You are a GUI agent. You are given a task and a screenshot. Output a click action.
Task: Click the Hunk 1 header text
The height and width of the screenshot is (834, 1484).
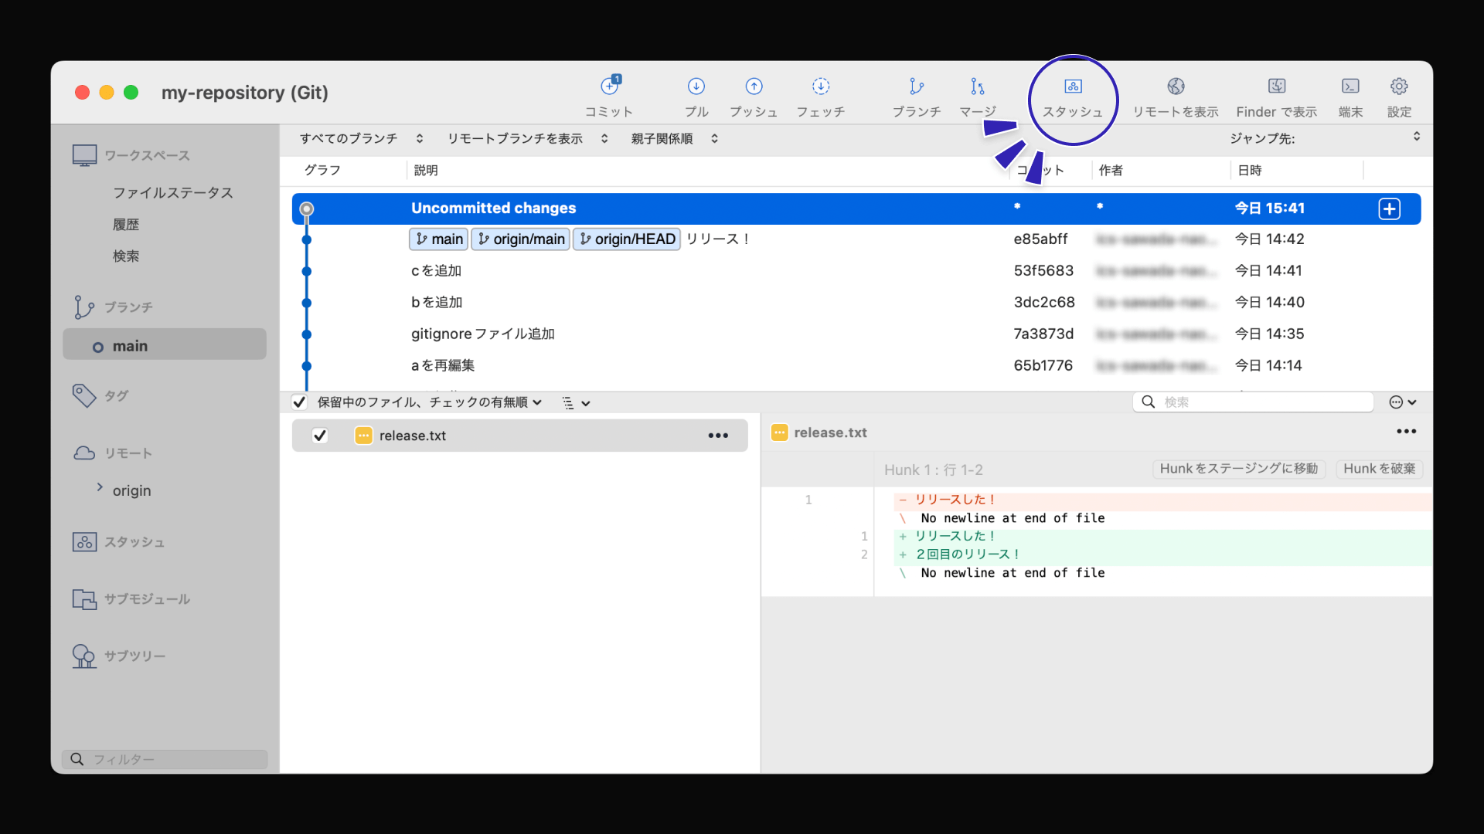934,470
